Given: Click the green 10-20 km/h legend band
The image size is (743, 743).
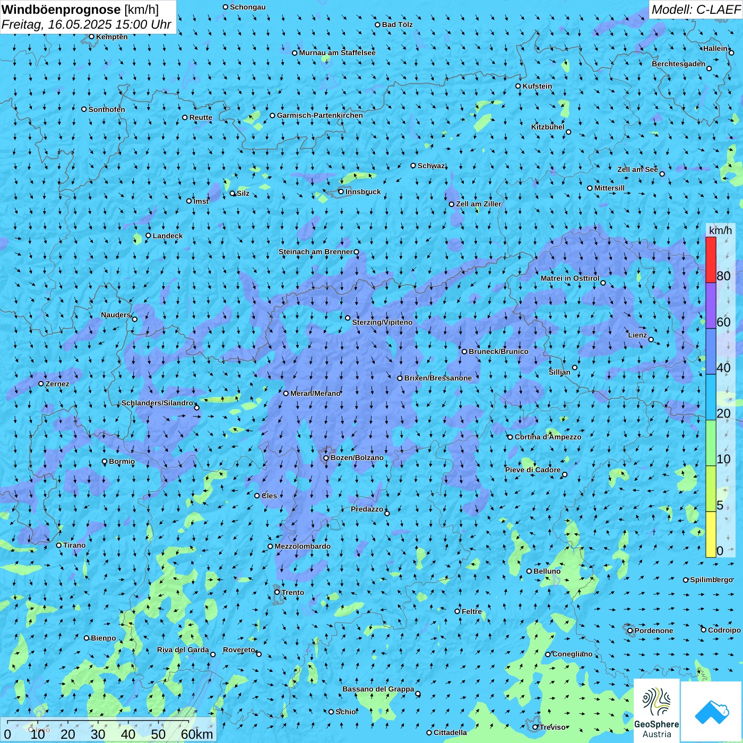Looking at the screenshot, I should (x=711, y=443).
